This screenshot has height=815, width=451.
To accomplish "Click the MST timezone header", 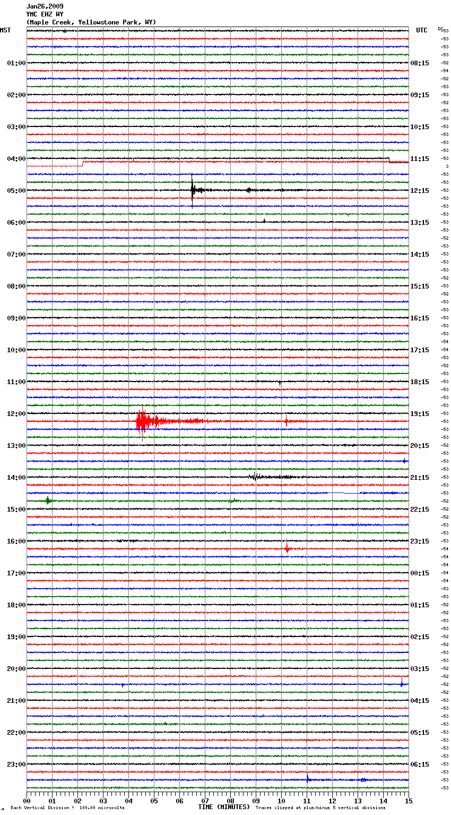I will (5, 30).
